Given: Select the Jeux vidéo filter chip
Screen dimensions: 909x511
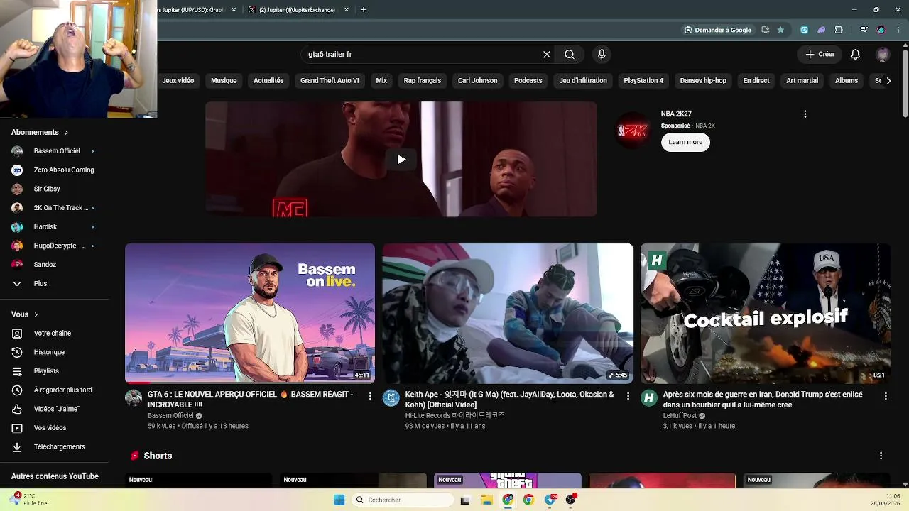Looking at the screenshot, I should 178,81.
